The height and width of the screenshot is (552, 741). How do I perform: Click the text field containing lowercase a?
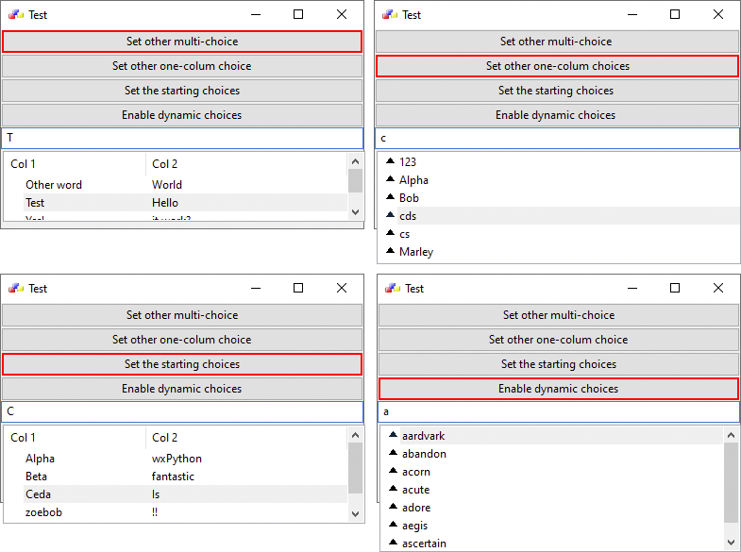coord(559,412)
